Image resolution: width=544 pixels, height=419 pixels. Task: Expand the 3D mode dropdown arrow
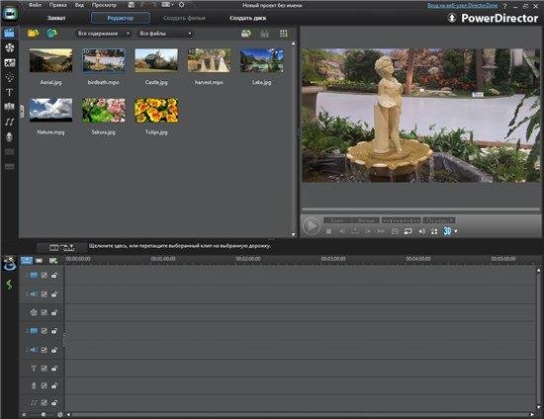click(x=456, y=231)
